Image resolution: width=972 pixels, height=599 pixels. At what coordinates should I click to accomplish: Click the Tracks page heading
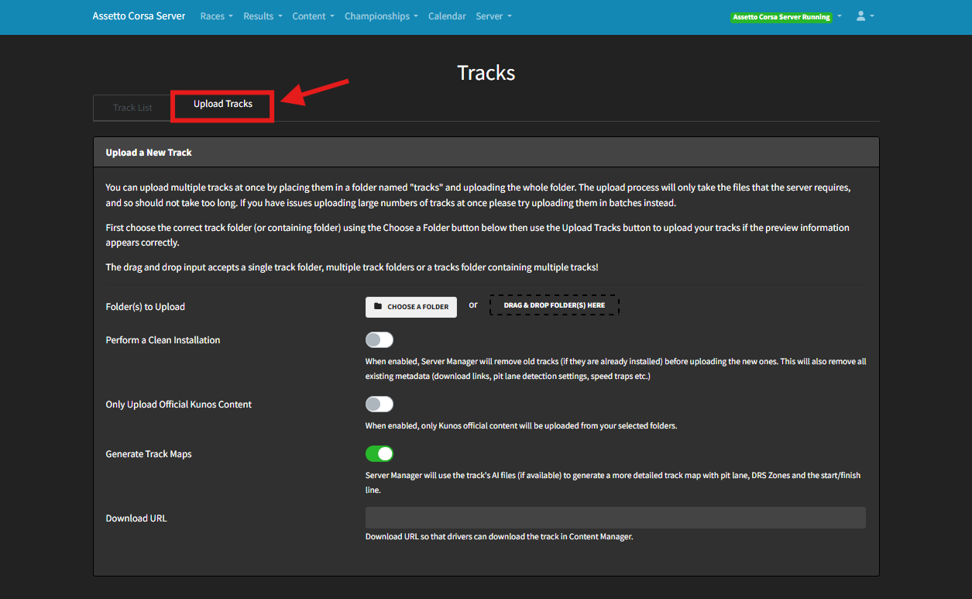coord(486,73)
